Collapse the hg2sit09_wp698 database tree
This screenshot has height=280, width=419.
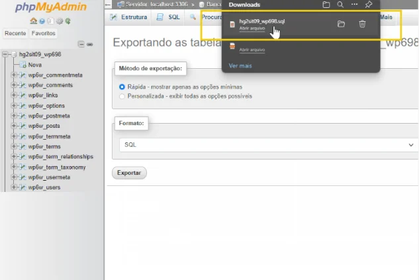coord(5,54)
